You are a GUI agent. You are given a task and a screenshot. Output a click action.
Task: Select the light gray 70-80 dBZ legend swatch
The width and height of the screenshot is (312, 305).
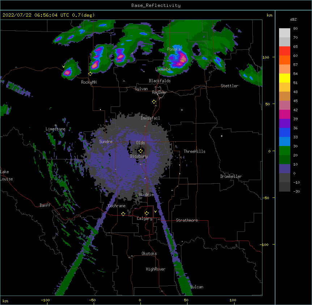[284, 33]
